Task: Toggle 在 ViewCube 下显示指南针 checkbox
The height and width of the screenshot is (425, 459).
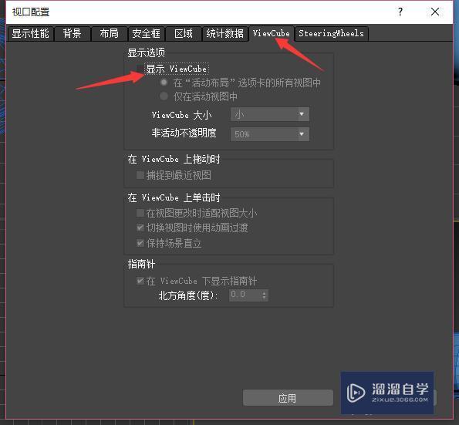Action: 140,281
